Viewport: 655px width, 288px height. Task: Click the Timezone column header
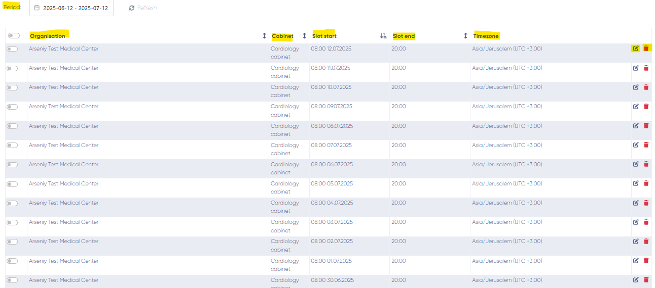(486, 36)
